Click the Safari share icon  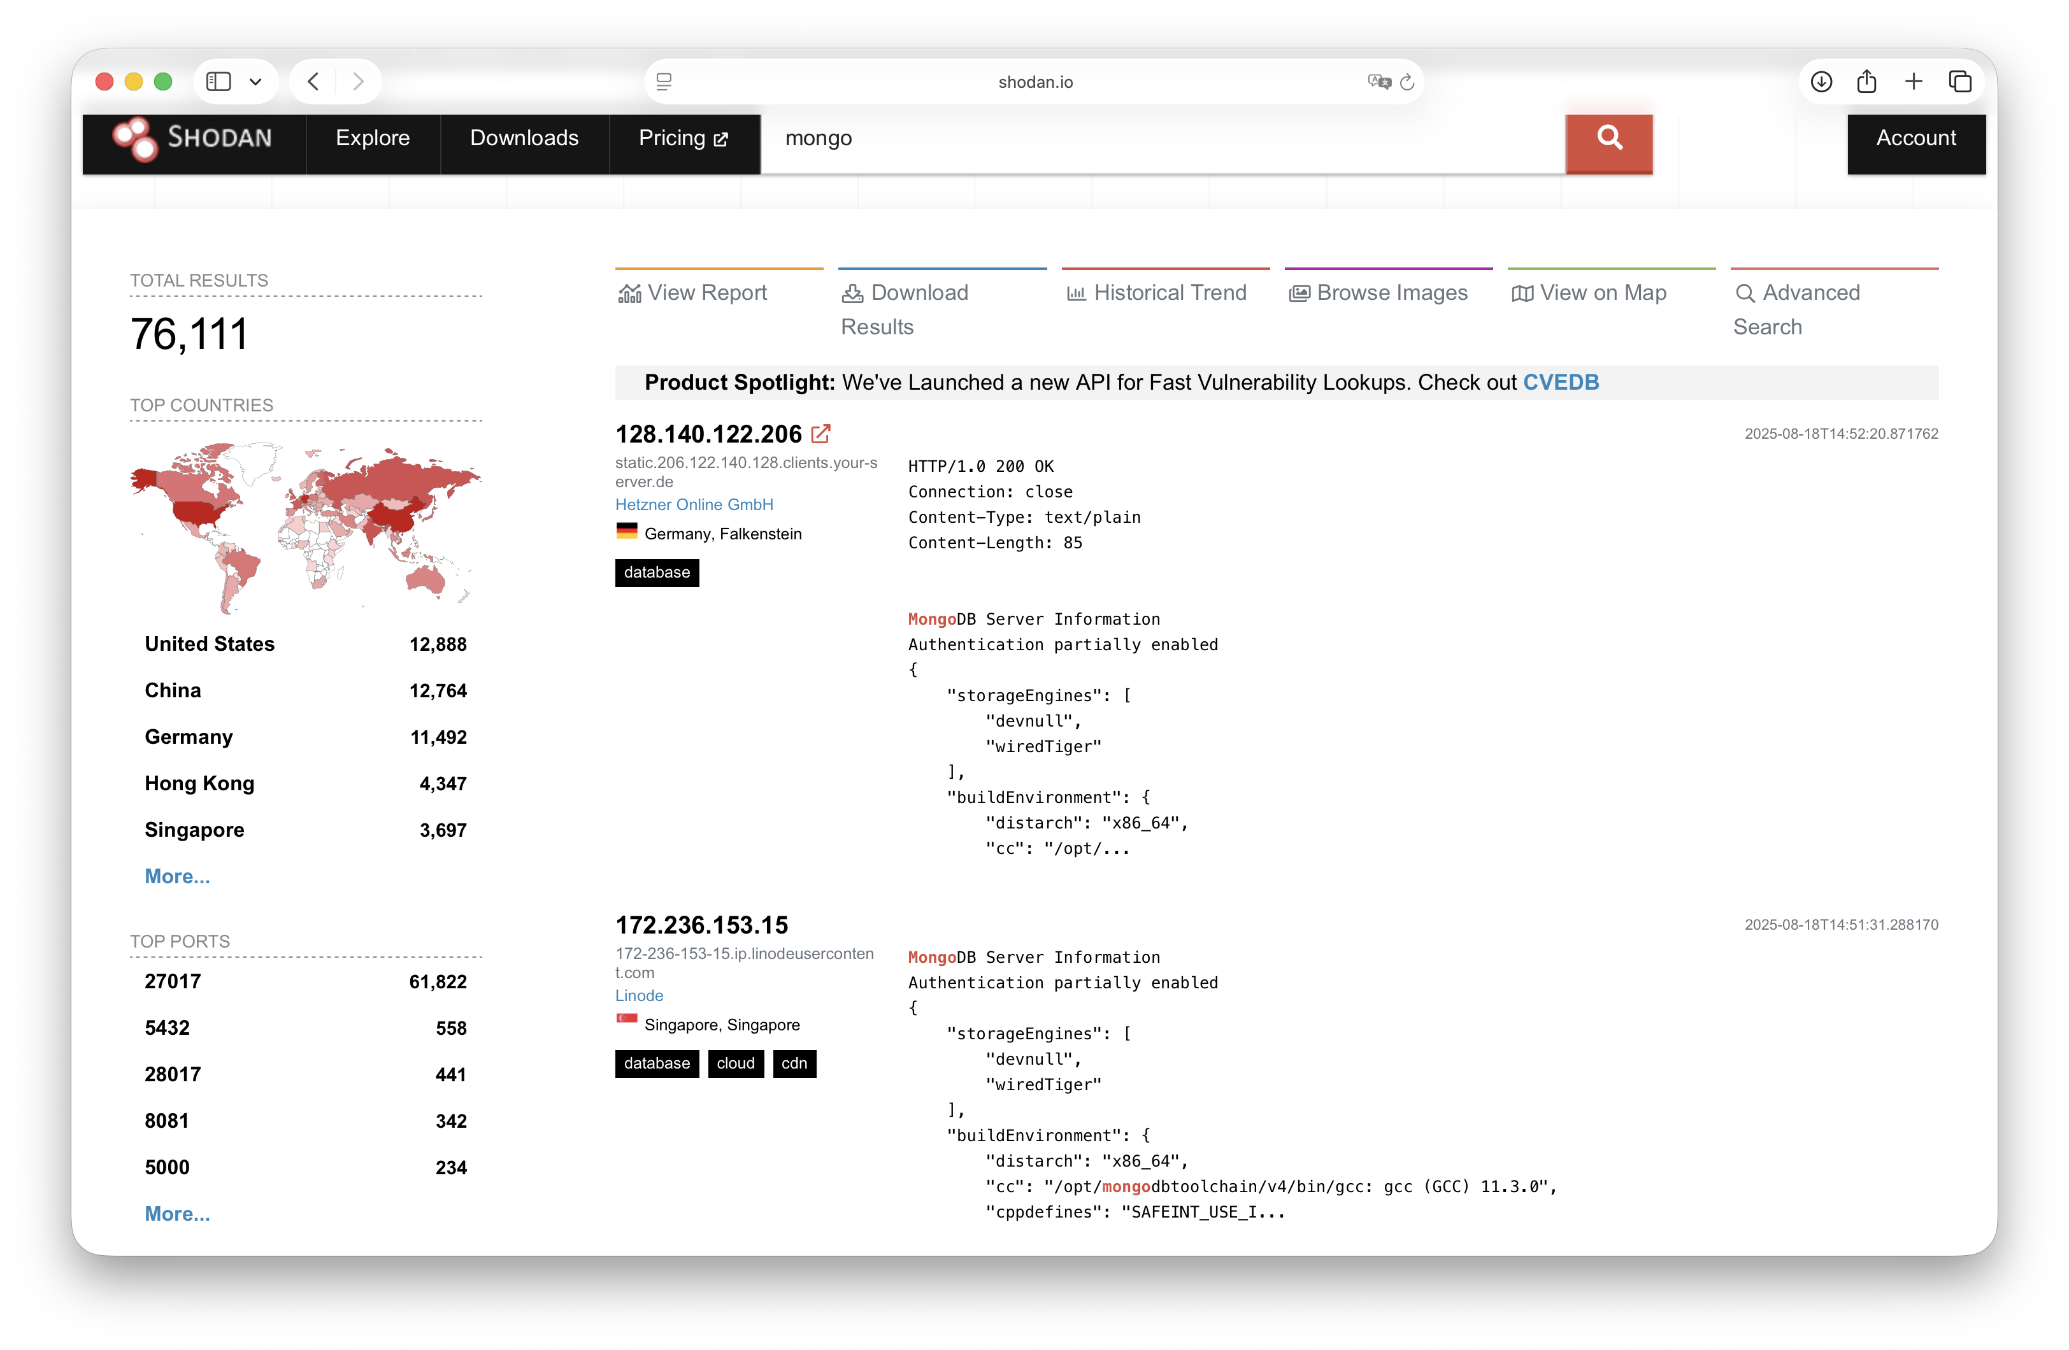[x=1866, y=82]
